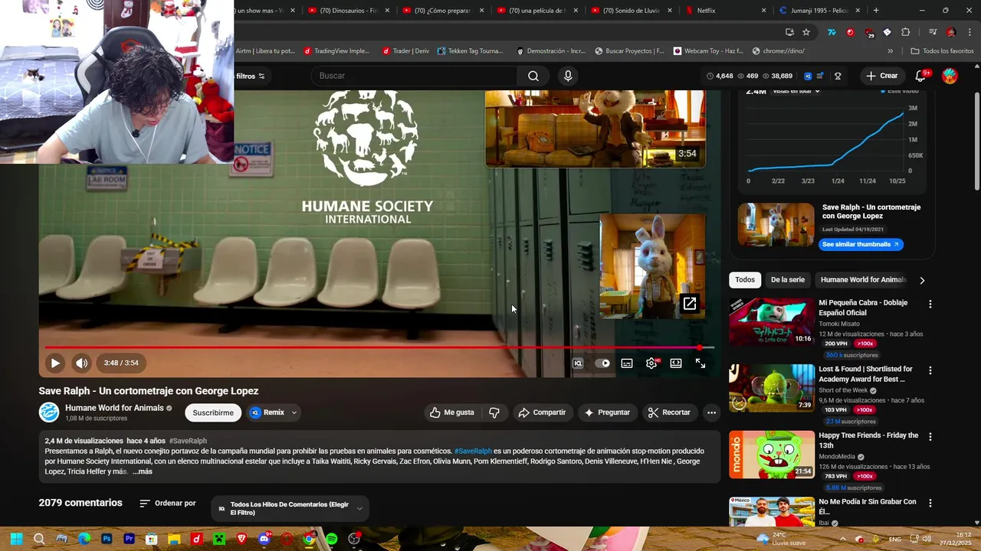Open the end-screen video card showing 3:54
Viewport: 981px width, 551px height.
tap(595, 129)
